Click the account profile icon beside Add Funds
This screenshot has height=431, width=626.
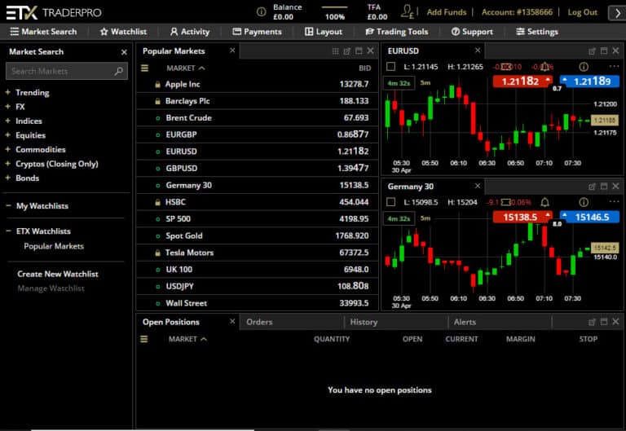408,12
